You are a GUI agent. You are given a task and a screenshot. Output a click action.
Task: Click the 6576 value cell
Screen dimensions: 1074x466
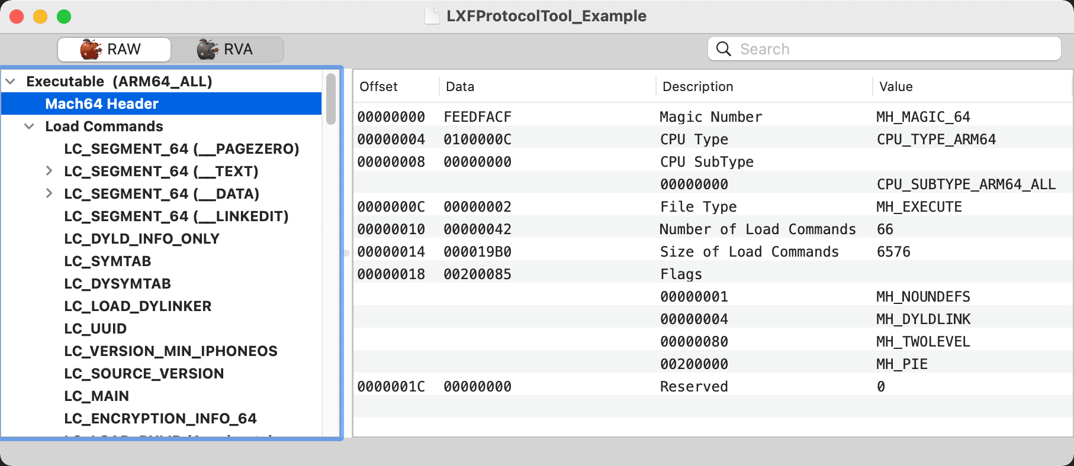pyautogui.click(x=893, y=252)
